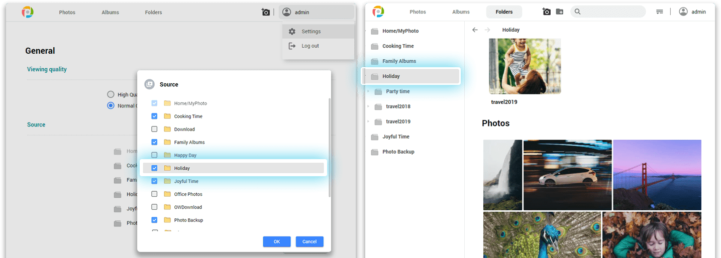Uncheck the Holiday source checkbox

coord(154,168)
